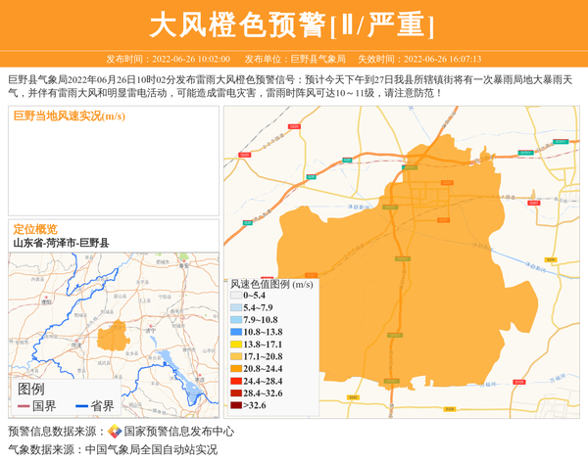This screenshot has height=461, width=588.
Task: Click the 山东省-菏泽市-巨野县 location label
Action: click(61, 243)
